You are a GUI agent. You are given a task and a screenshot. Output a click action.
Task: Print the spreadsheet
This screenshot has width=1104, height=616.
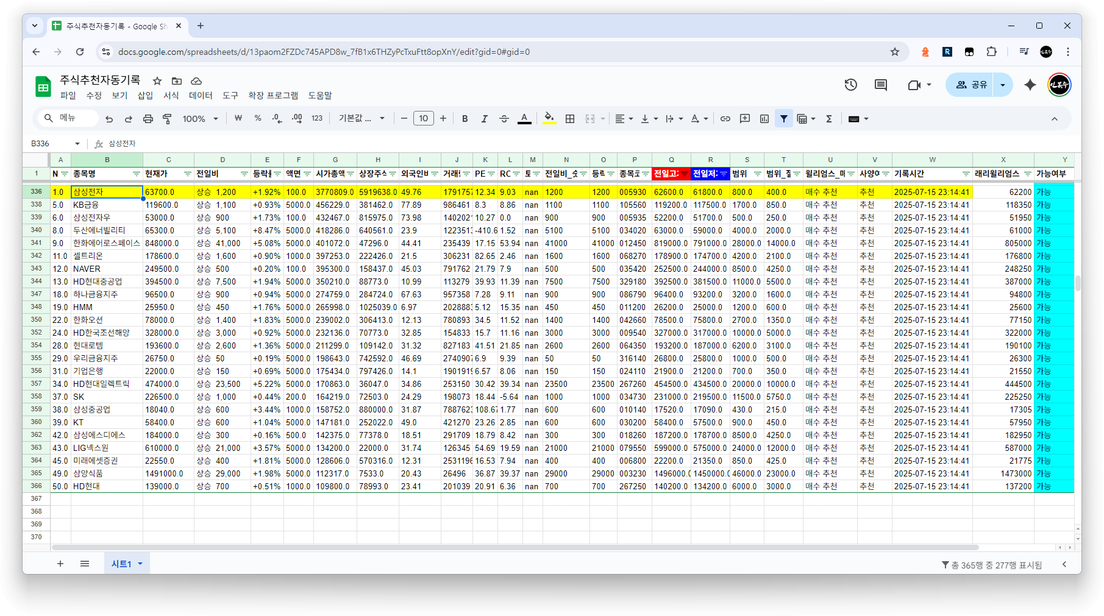coord(148,119)
